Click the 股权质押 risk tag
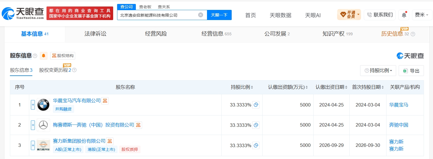Viewport: 433px width, 159px height. coord(130,149)
